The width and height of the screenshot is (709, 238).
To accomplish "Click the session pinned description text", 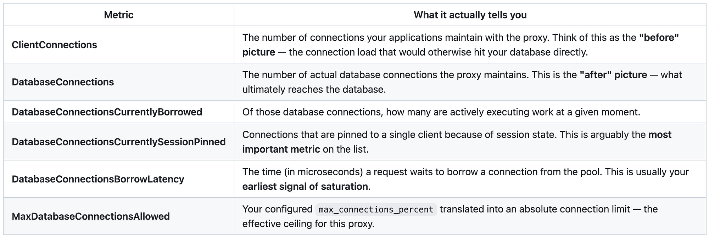I will click(457, 142).
